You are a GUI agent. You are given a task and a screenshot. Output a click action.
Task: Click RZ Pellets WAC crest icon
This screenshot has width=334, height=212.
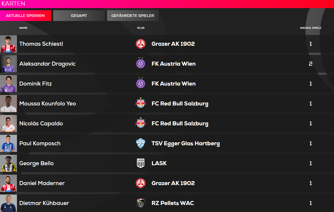pos(141,203)
